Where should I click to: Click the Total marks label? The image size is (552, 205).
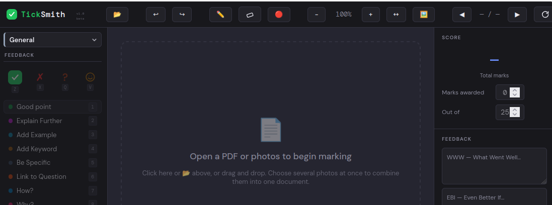point(494,75)
